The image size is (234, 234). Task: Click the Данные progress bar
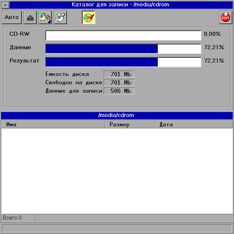pos(123,49)
